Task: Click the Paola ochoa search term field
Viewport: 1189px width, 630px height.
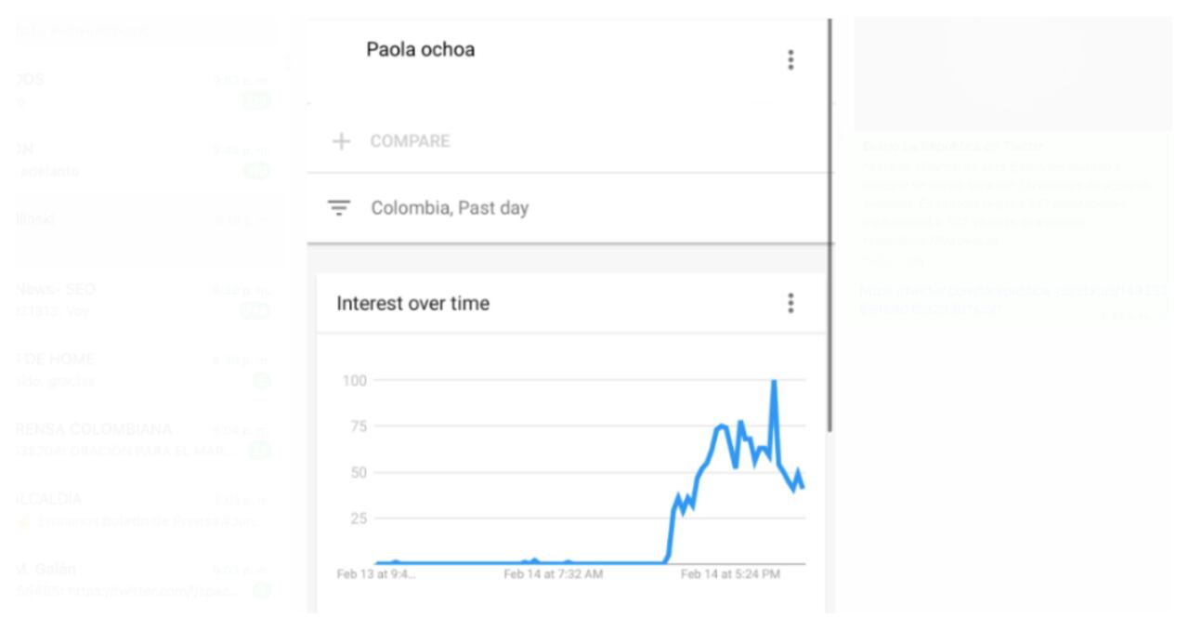Action: coord(419,50)
